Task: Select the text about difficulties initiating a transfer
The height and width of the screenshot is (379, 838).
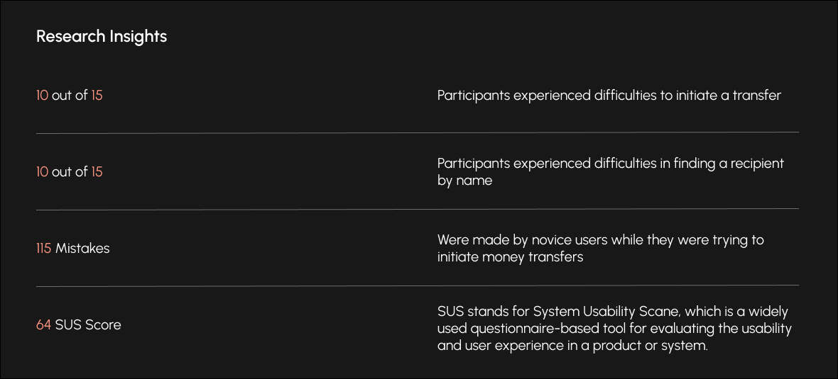Action: (x=609, y=95)
